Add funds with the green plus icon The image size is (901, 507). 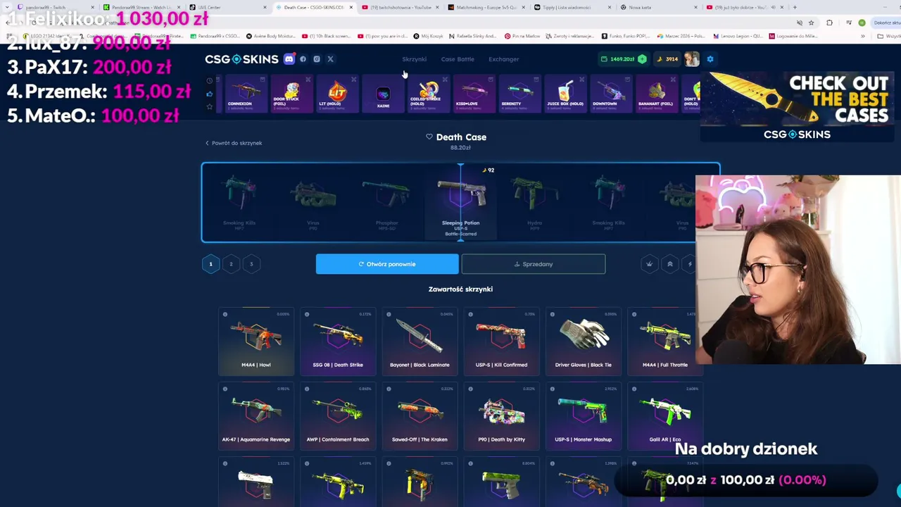642,59
